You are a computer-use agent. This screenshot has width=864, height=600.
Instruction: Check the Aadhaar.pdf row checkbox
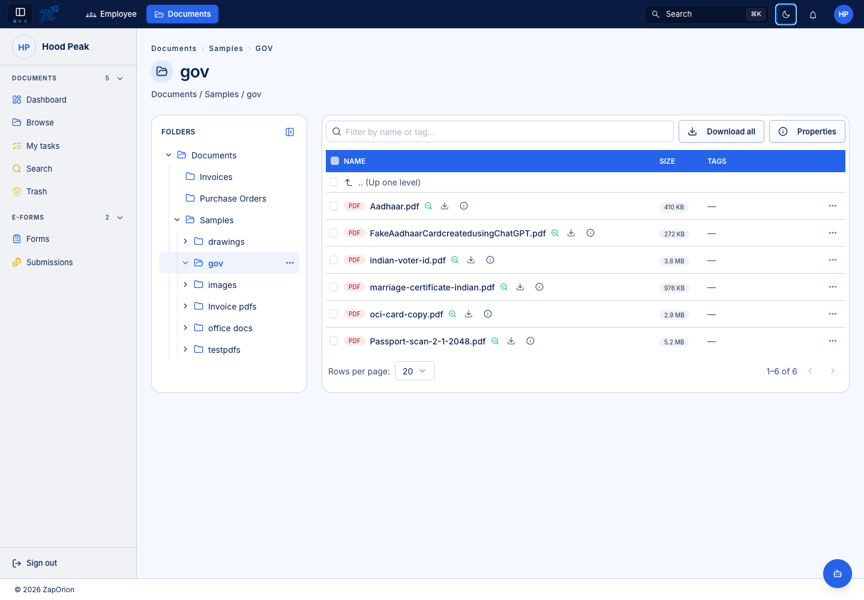point(334,206)
